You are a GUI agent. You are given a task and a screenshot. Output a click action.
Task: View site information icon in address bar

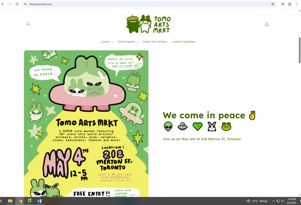click(x=26, y=4)
